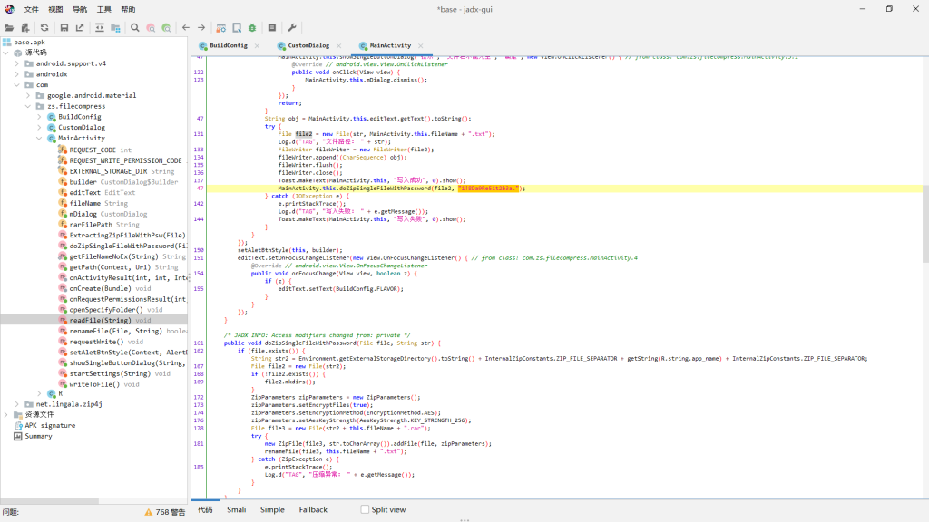
Task: Collapse the MainActivity class node
Action: click(x=39, y=138)
